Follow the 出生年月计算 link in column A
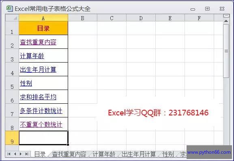This screenshot has width=234, height=161. click(x=38, y=69)
